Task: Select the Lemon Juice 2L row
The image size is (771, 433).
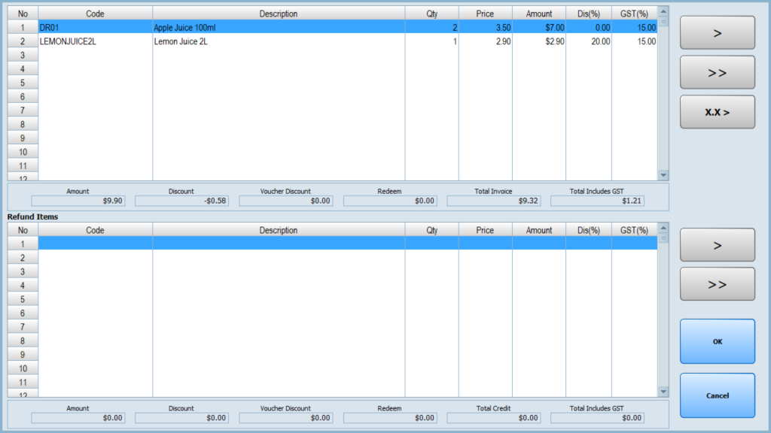Action: tap(278, 41)
